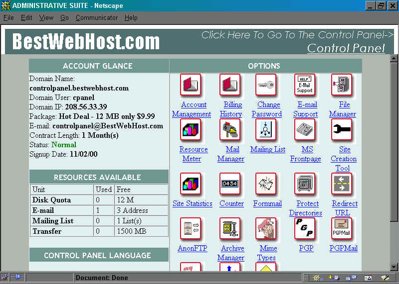The height and width of the screenshot is (284, 399).
Task: Click the domain IP 208.56.33.39
Action: [x=86, y=107]
